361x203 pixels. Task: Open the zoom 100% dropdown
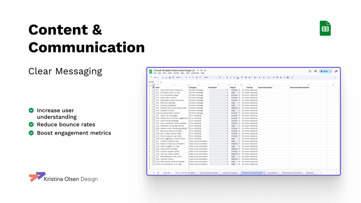pyautogui.click(x=179, y=77)
